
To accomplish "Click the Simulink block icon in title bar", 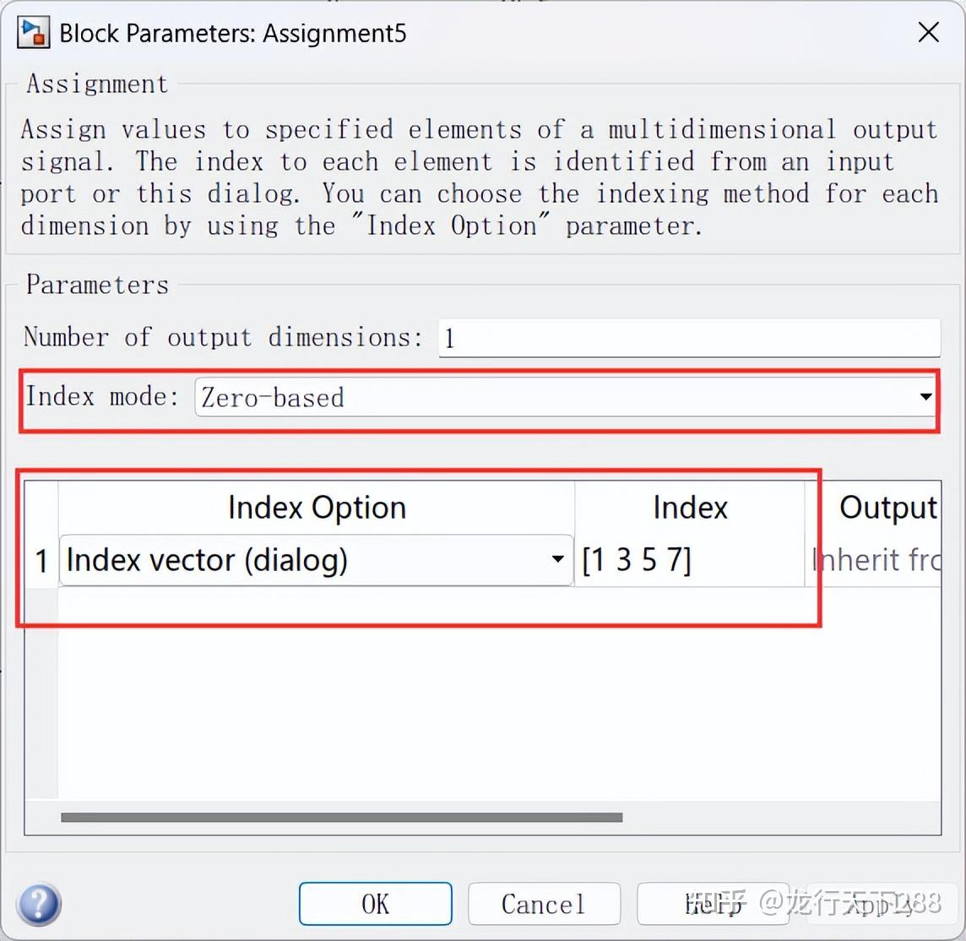I will 33,33.
